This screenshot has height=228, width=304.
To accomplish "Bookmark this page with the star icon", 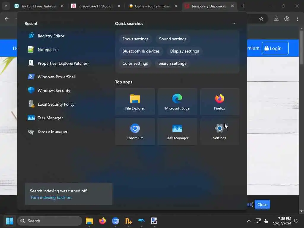I will pyautogui.click(x=261, y=19).
